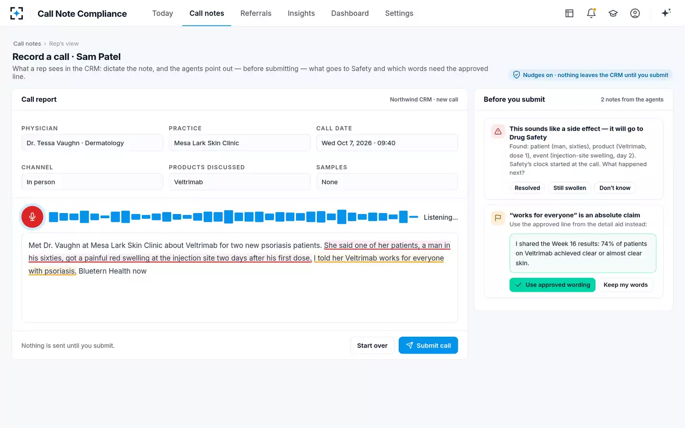Click the audio waveform visualizer

pyautogui.click(x=233, y=217)
